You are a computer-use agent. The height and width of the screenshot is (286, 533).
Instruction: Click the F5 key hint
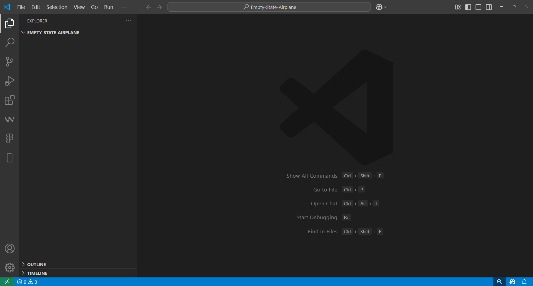click(x=346, y=217)
